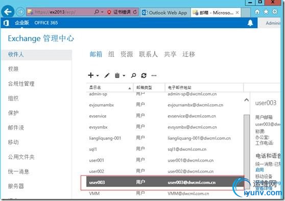Click the plus icon to add mailbox

click(x=91, y=75)
